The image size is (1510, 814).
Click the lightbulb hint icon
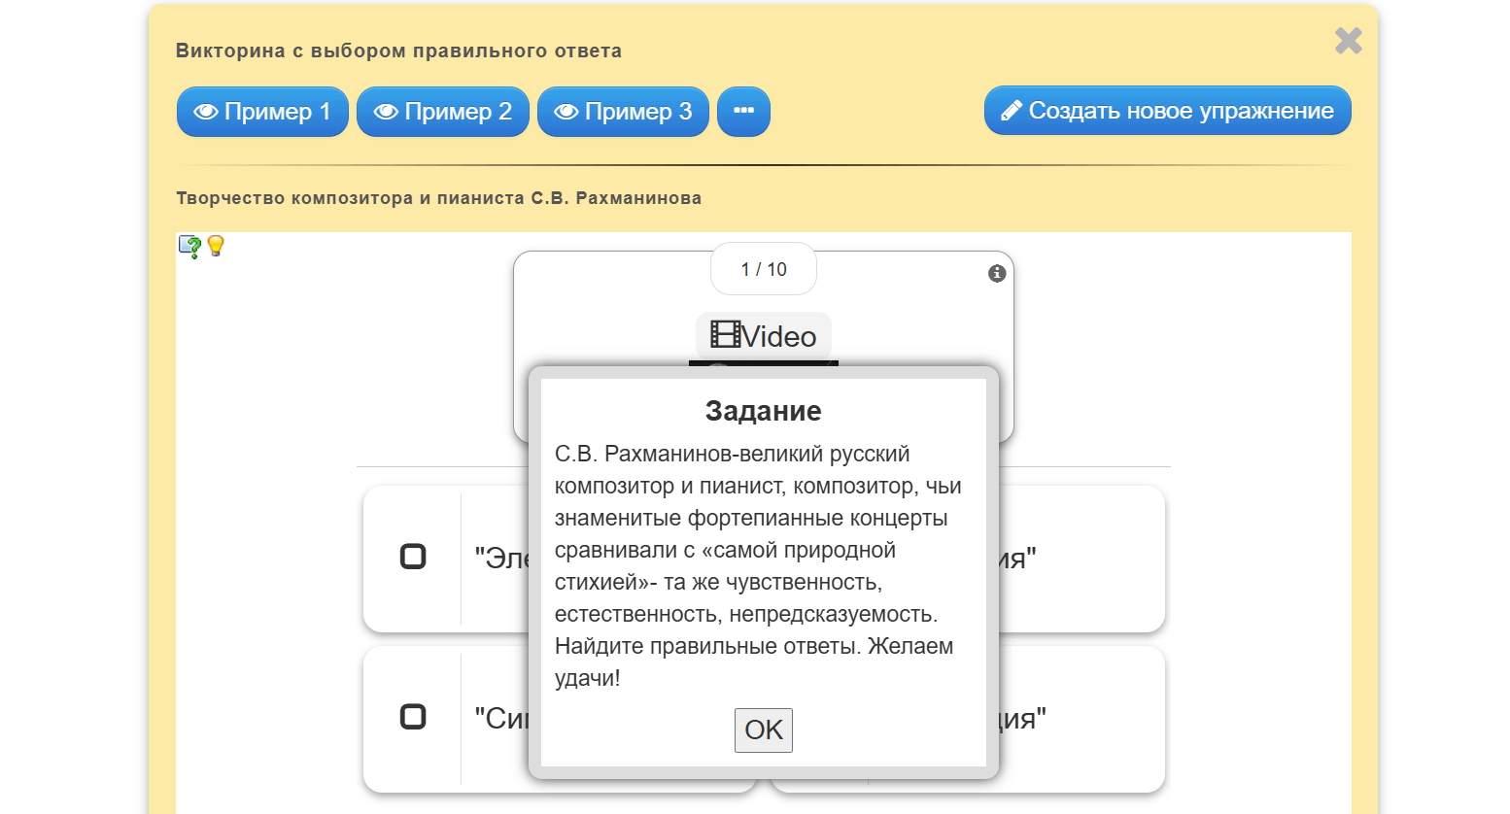point(214,245)
